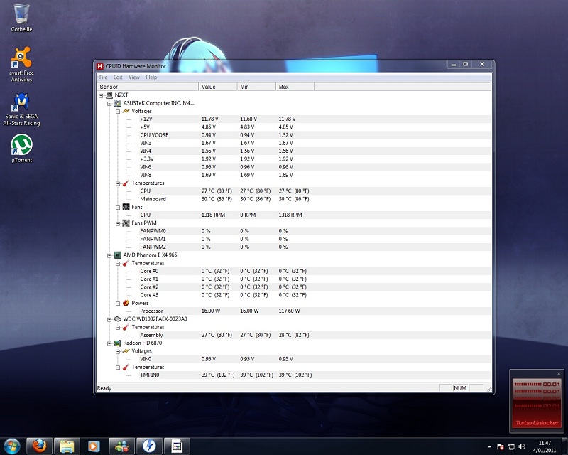Launch Firefox from the taskbar
The width and height of the screenshot is (568, 455).
(x=38, y=446)
